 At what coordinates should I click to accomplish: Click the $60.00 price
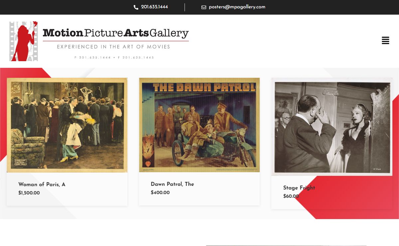coord(291,196)
